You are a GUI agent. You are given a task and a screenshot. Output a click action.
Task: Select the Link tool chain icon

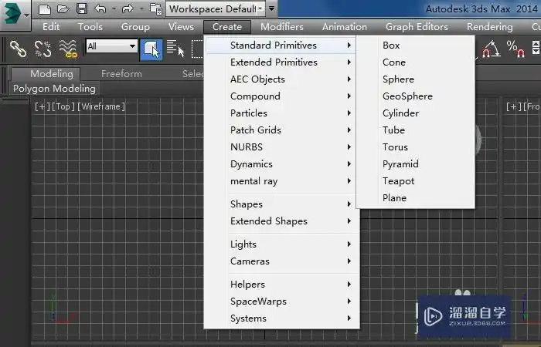pyautogui.click(x=18, y=49)
